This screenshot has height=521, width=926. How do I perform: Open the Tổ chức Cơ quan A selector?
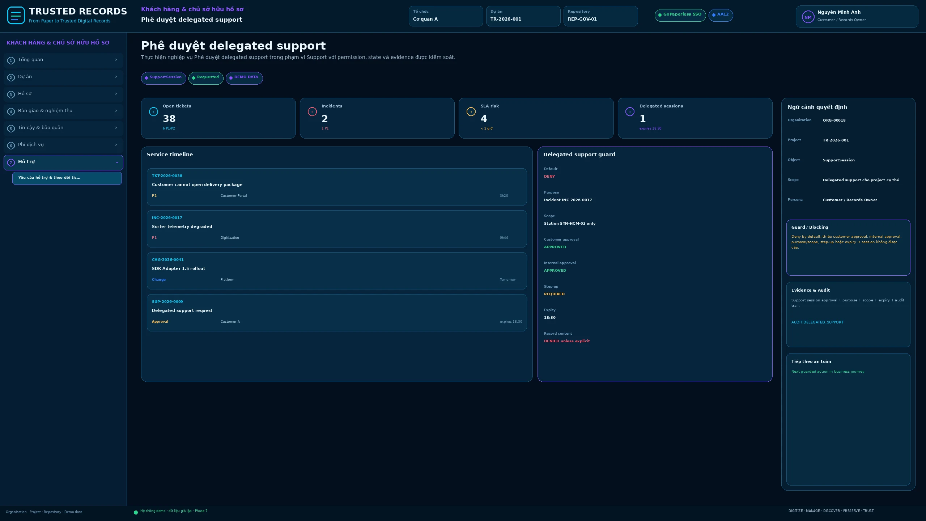[x=446, y=16]
